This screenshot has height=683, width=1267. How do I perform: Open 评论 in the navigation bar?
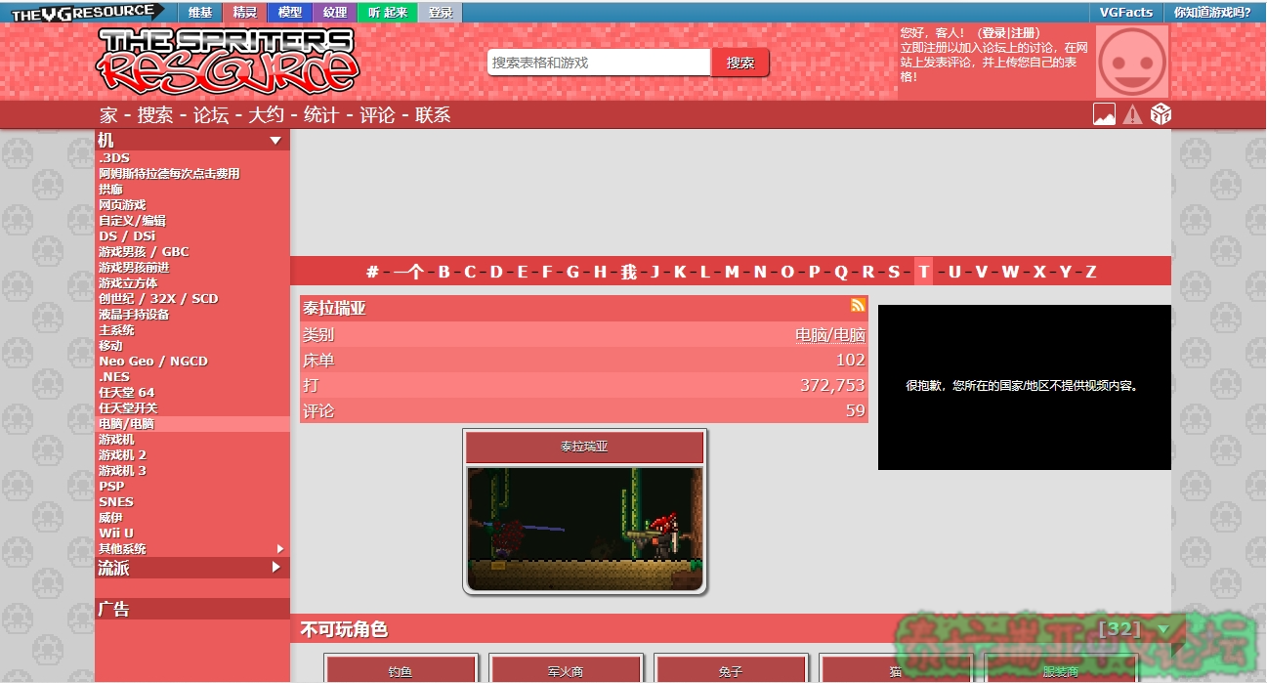[377, 114]
